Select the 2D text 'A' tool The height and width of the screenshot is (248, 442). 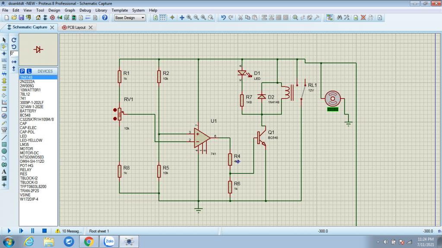click(4, 171)
